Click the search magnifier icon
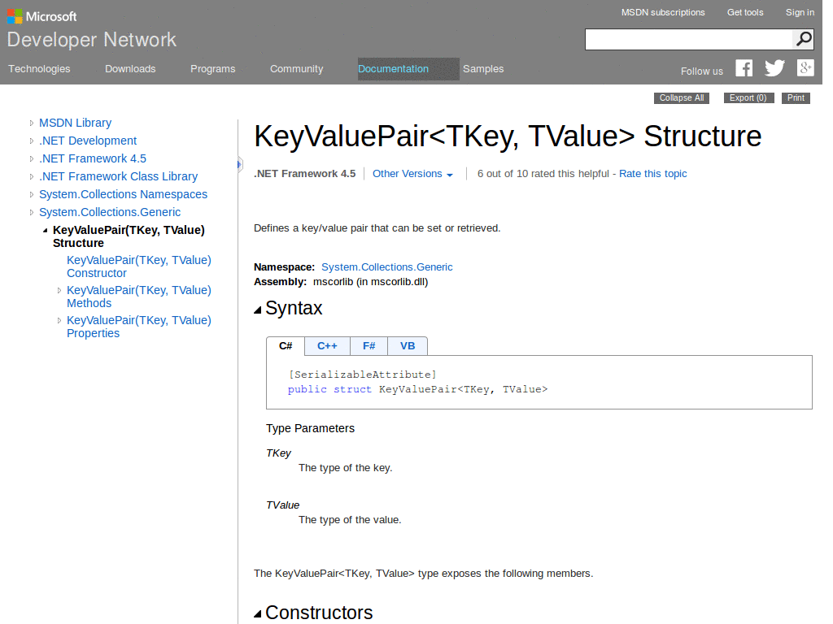 point(803,39)
